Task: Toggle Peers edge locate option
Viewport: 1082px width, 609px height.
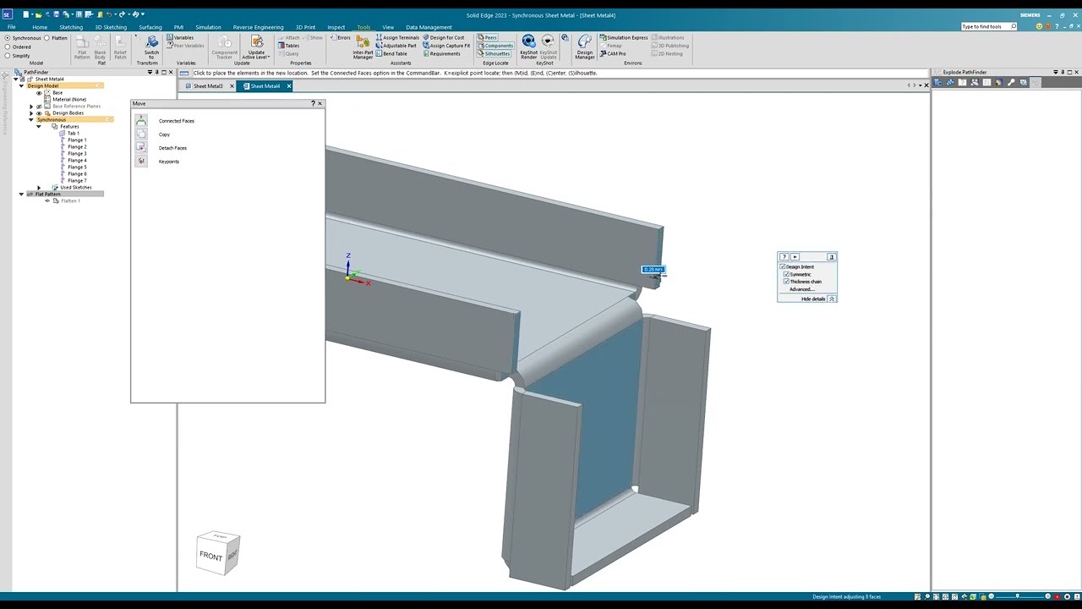Action: coord(488,37)
